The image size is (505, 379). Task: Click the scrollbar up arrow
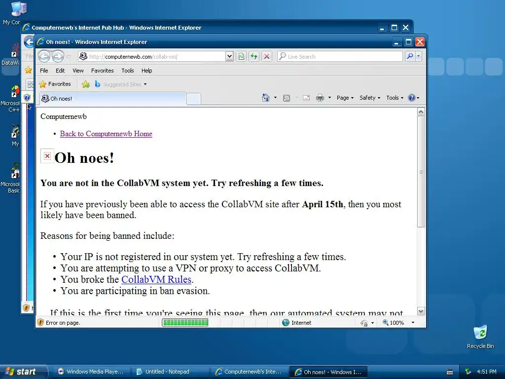tap(421, 112)
